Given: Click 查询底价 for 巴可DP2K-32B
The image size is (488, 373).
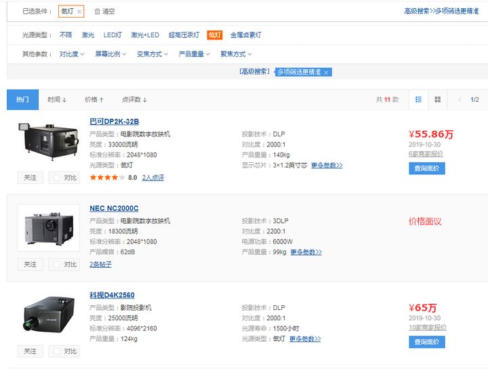Looking at the screenshot, I should point(427,168).
